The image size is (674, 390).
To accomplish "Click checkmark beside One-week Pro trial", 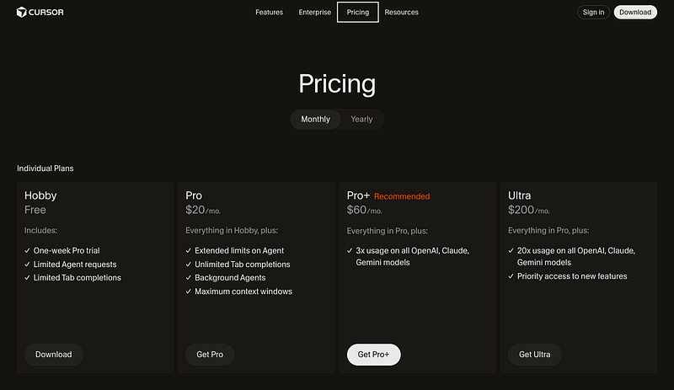I will pos(28,251).
